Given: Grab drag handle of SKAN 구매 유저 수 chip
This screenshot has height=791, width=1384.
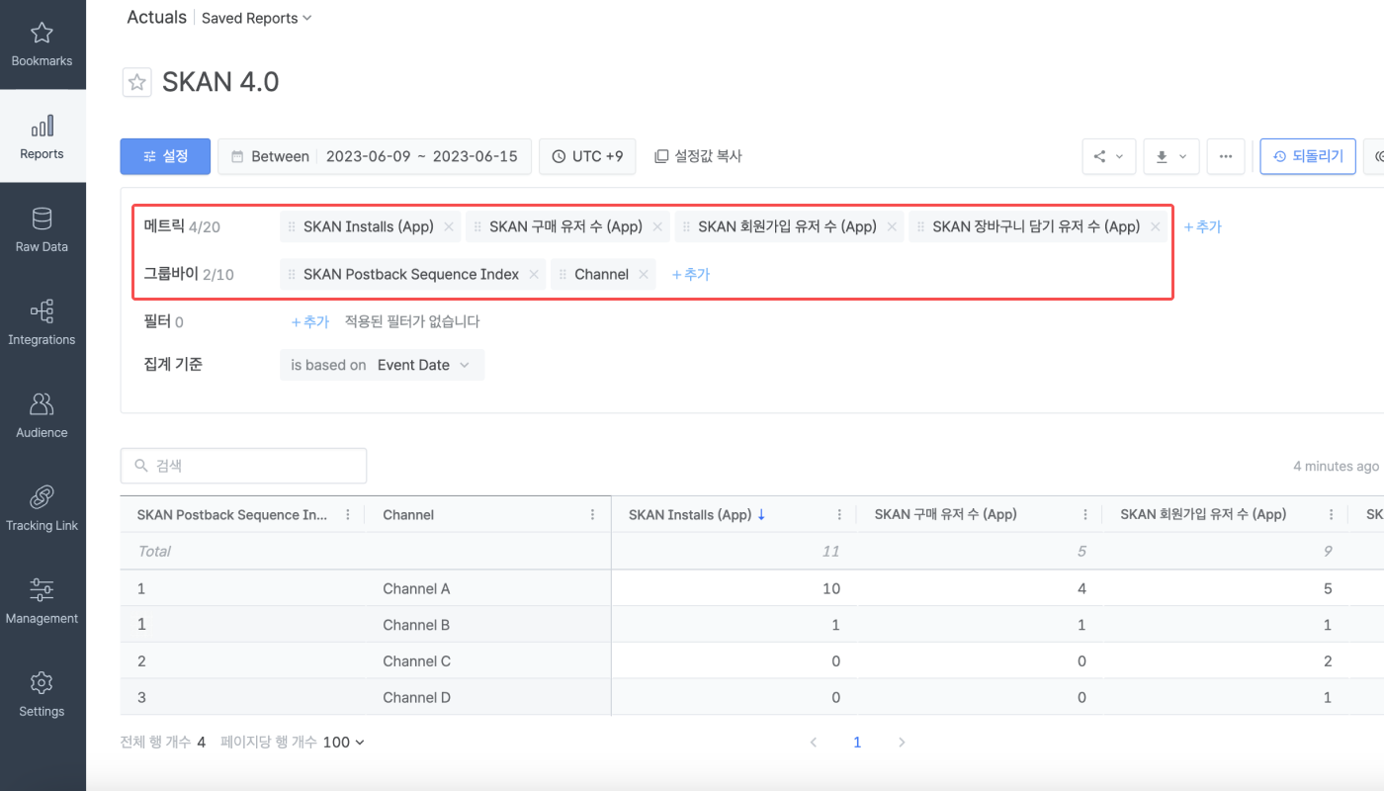Looking at the screenshot, I should pos(477,226).
